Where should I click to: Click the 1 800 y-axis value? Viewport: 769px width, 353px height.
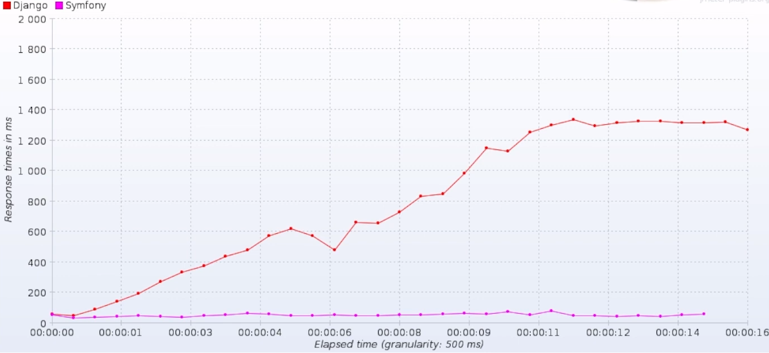[x=33, y=49]
